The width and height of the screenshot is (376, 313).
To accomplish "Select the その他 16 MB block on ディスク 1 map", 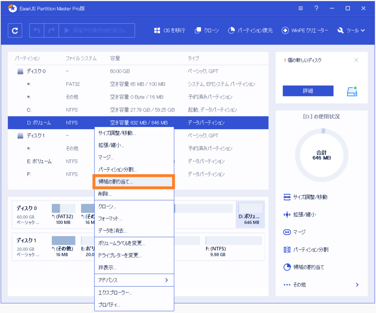I will (63, 246).
